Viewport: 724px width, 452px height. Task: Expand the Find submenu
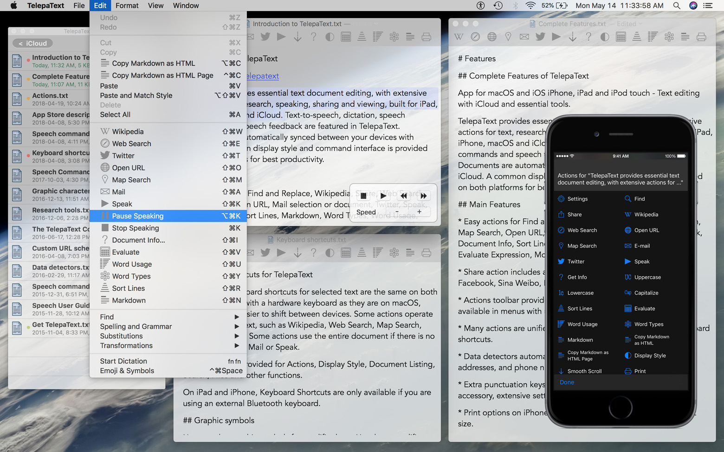pyautogui.click(x=168, y=317)
